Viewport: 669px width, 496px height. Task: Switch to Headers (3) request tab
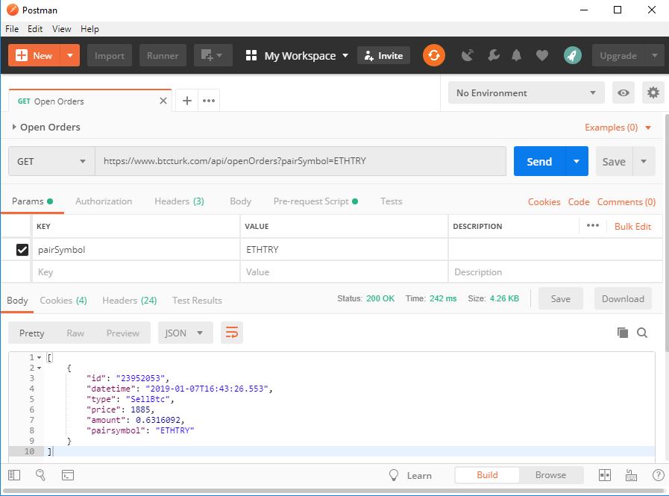pos(179,201)
